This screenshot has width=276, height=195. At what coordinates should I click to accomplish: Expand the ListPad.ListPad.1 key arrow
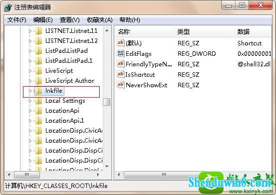pos(30,61)
